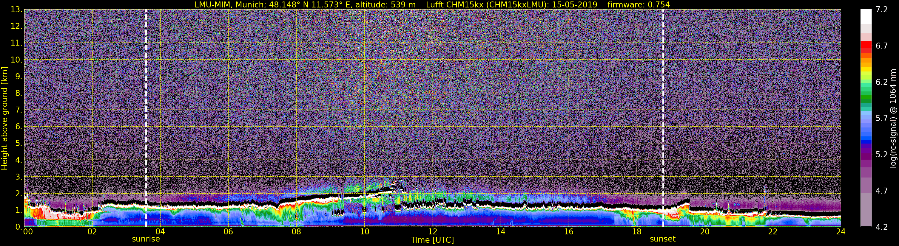Screen dimensions: 899x246
Task: Click the x-axis tick label '02'
Action: pos(92,232)
